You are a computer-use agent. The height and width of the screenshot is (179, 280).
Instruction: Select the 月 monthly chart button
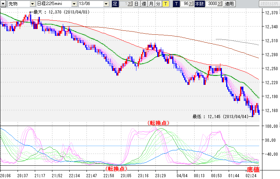point(151,4)
